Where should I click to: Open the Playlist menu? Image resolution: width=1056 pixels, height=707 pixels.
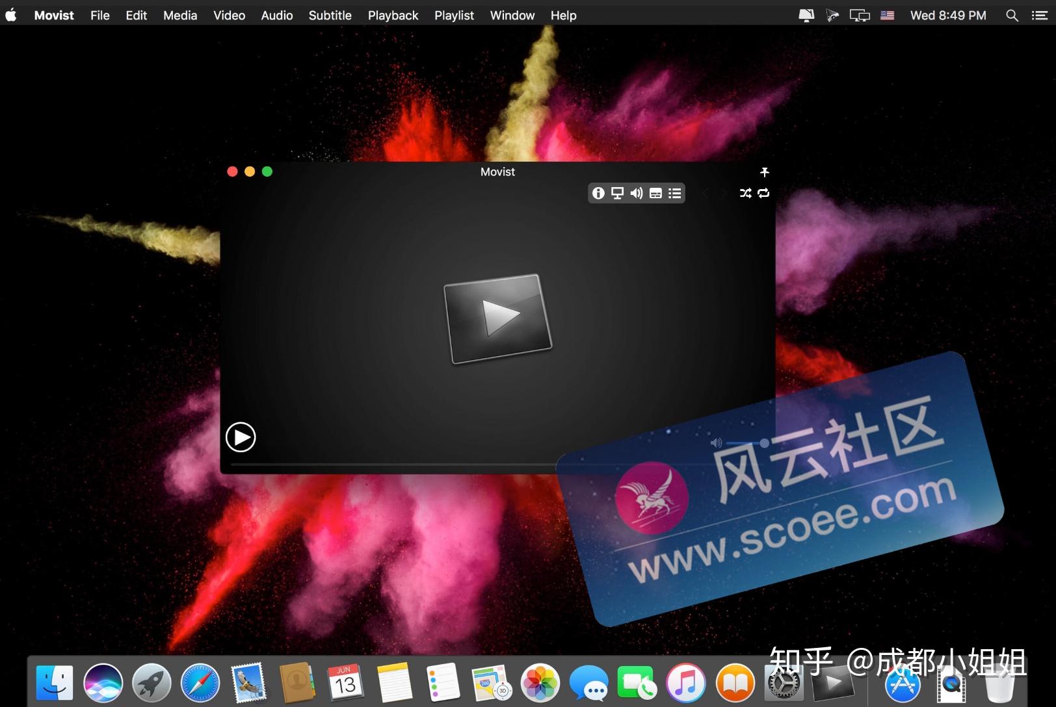click(x=455, y=15)
